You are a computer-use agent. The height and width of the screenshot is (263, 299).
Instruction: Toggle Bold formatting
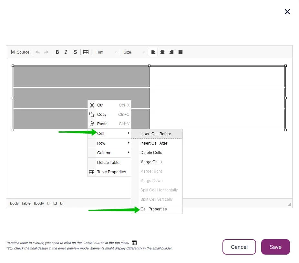coord(57,52)
